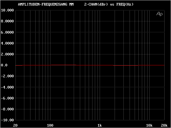Select the 8.0000 y-axis value
The width and height of the screenshot is (171, 128).
pos(7,21)
